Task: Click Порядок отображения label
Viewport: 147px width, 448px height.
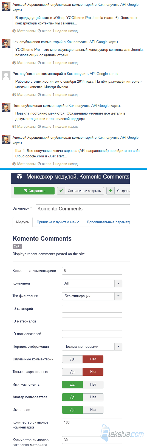Action: [31, 347]
